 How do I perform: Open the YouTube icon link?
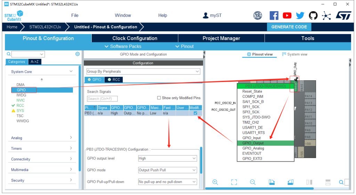click(287, 15)
